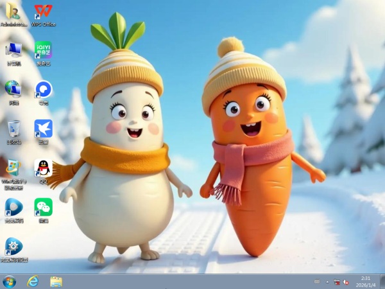Select the Recycle Bin icon

[13, 128]
